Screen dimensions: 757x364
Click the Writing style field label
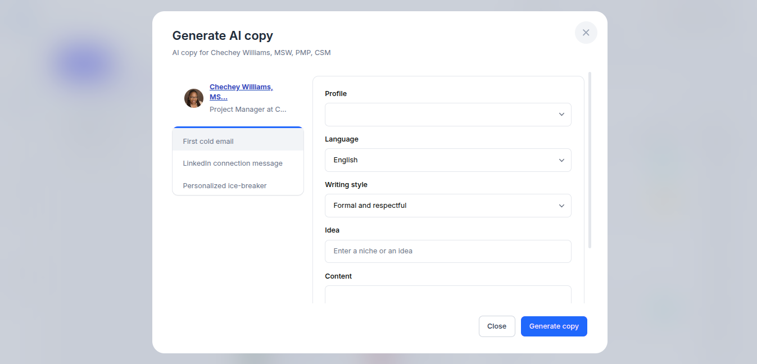click(346, 185)
